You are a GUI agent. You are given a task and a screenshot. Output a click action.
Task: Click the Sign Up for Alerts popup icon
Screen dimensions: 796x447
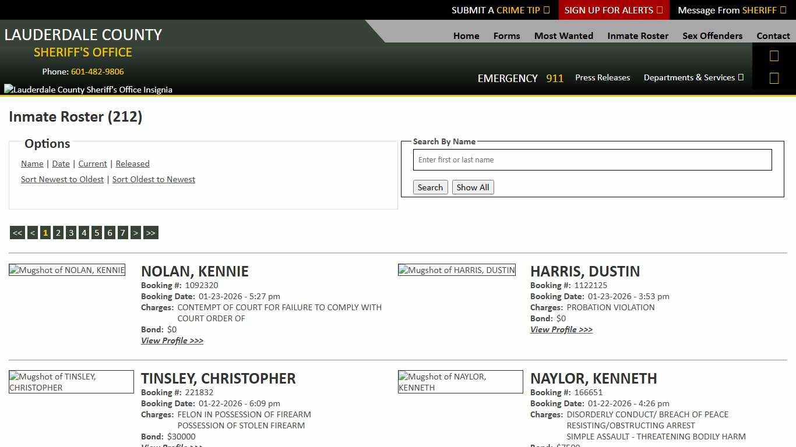tap(659, 10)
